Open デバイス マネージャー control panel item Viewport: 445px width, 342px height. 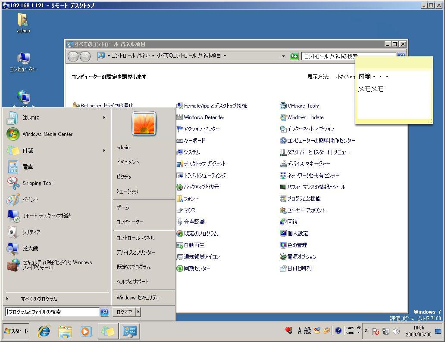coord(305,163)
